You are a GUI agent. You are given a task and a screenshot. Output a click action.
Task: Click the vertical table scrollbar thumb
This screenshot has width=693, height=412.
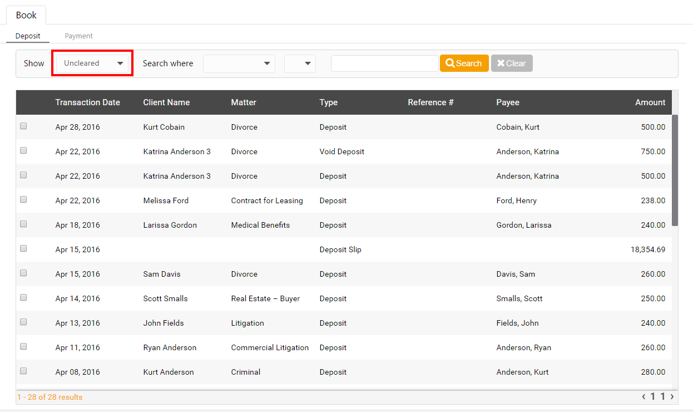click(x=675, y=170)
